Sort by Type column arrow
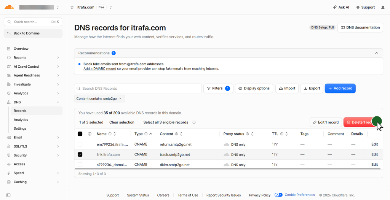The width and height of the screenshot is (390, 200). [150, 134]
